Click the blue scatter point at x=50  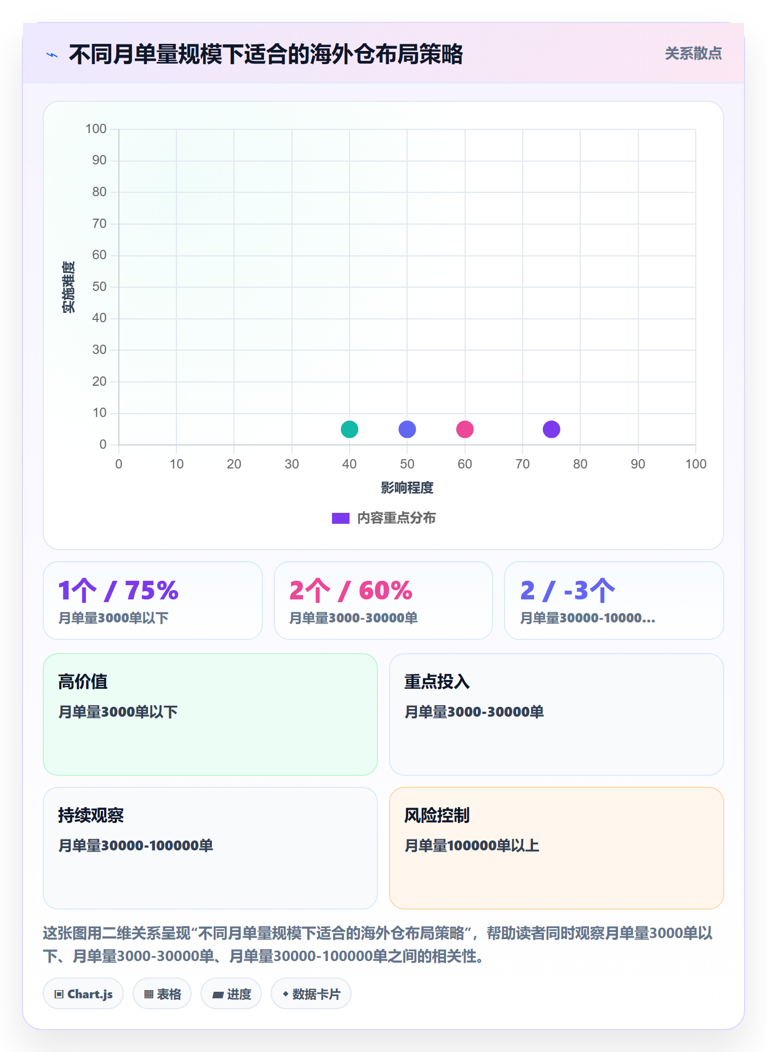click(407, 430)
